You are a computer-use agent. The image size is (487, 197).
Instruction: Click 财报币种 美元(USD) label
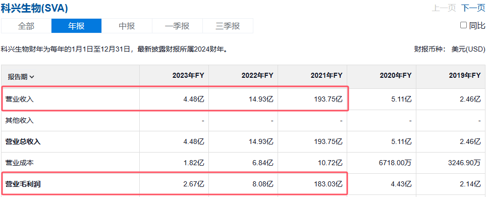coord(450,49)
